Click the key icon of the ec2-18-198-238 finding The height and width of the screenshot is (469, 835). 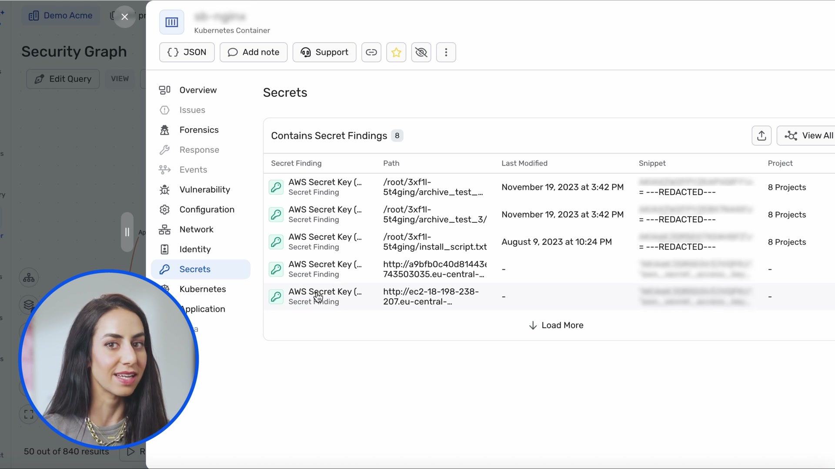pyautogui.click(x=276, y=297)
